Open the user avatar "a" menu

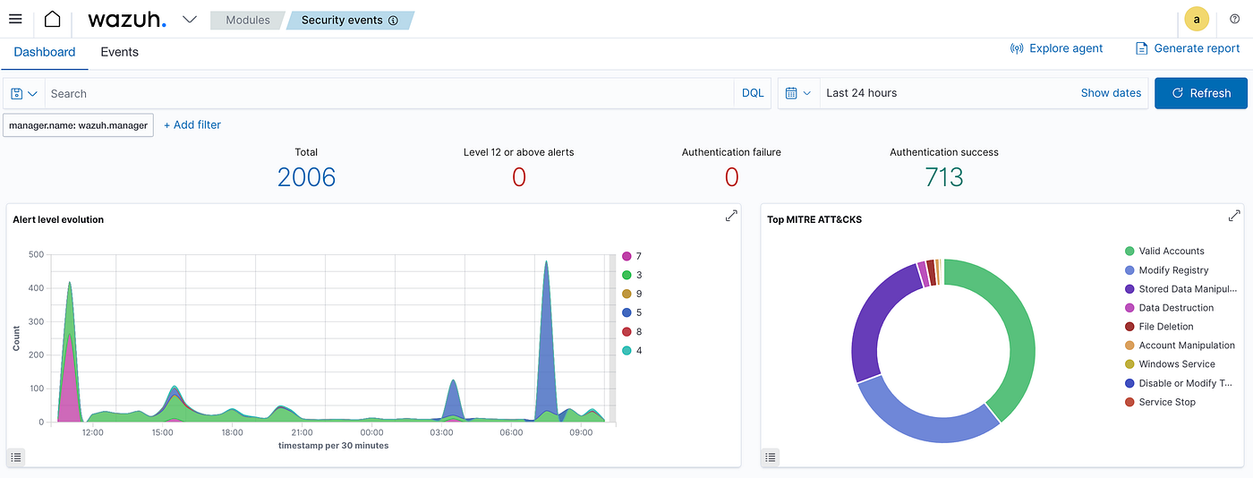(x=1197, y=19)
